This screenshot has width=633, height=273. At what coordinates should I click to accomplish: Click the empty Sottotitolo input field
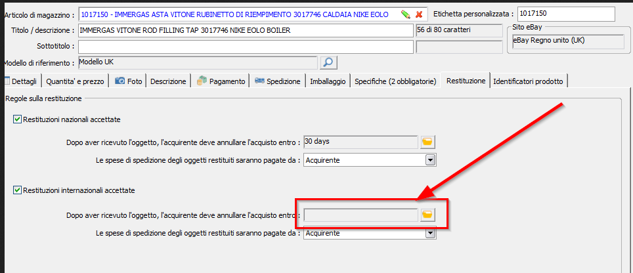point(246,47)
